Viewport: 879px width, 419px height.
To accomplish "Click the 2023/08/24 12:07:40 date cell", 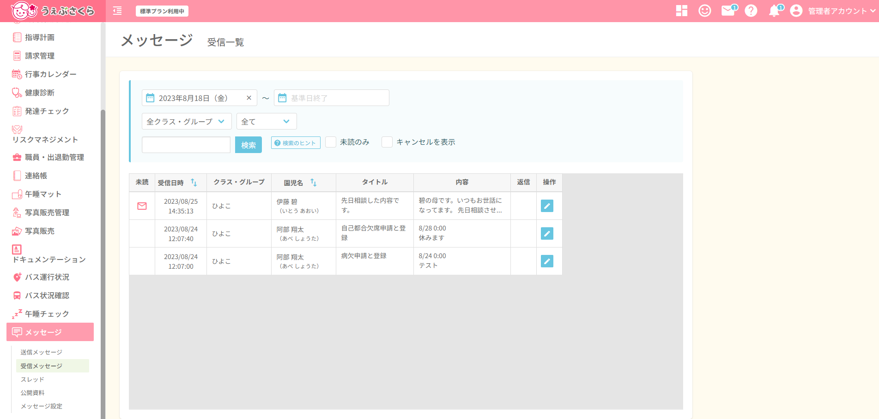I will click(x=181, y=234).
